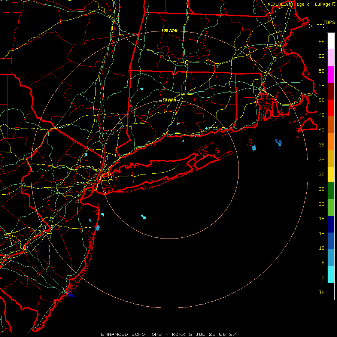Click the legend value "18"
Viewport: 337px width, 337px height.
pyautogui.click(x=322, y=218)
